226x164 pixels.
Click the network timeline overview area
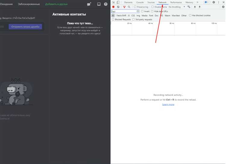click(168, 28)
